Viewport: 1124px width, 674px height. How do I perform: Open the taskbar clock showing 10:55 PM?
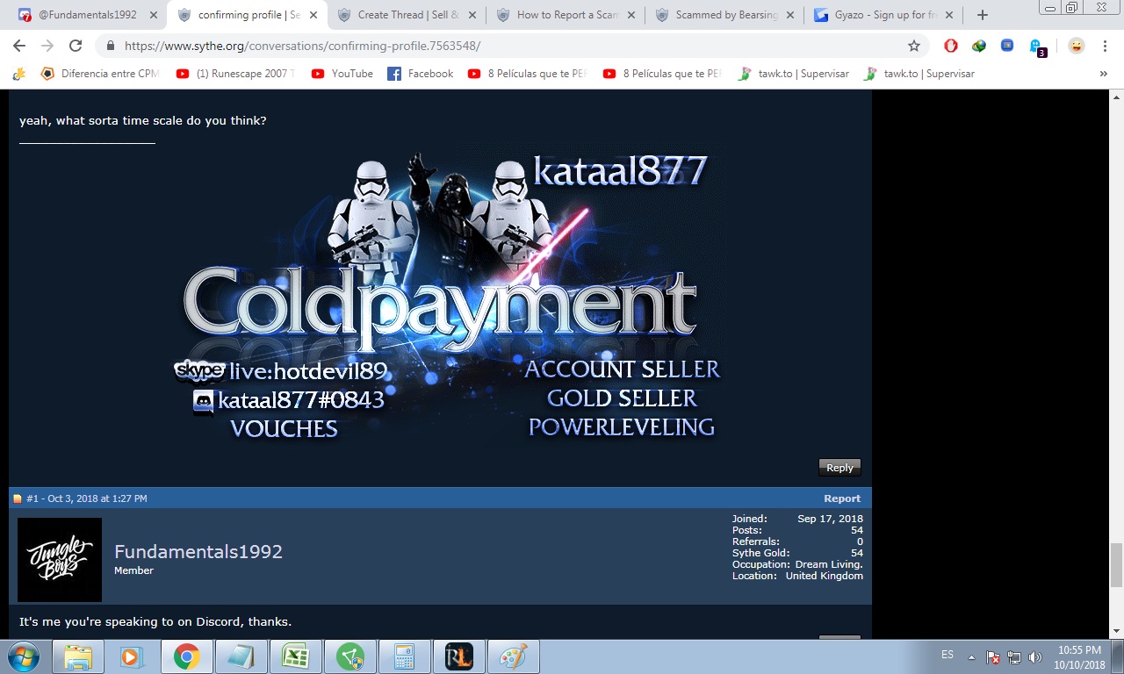tap(1079, 657)
